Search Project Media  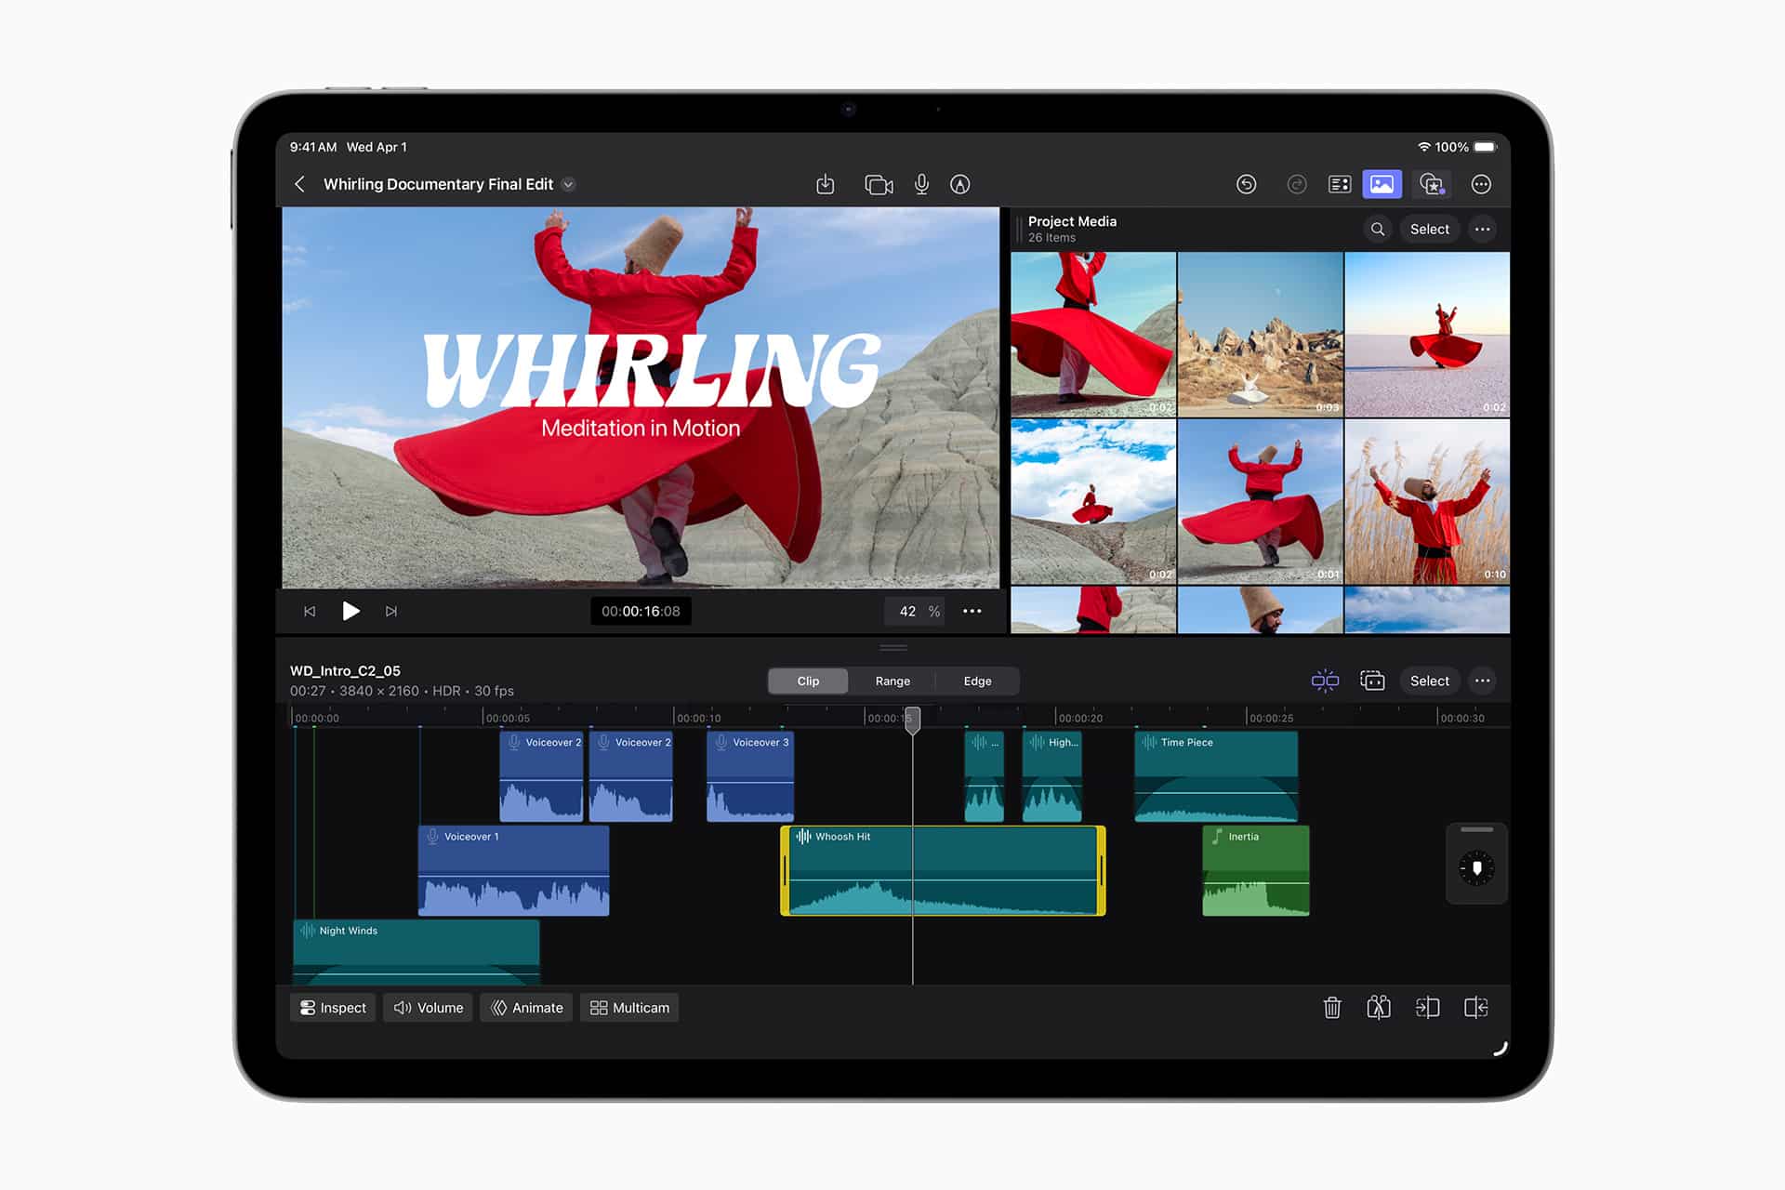click(x=1378, y=229)
